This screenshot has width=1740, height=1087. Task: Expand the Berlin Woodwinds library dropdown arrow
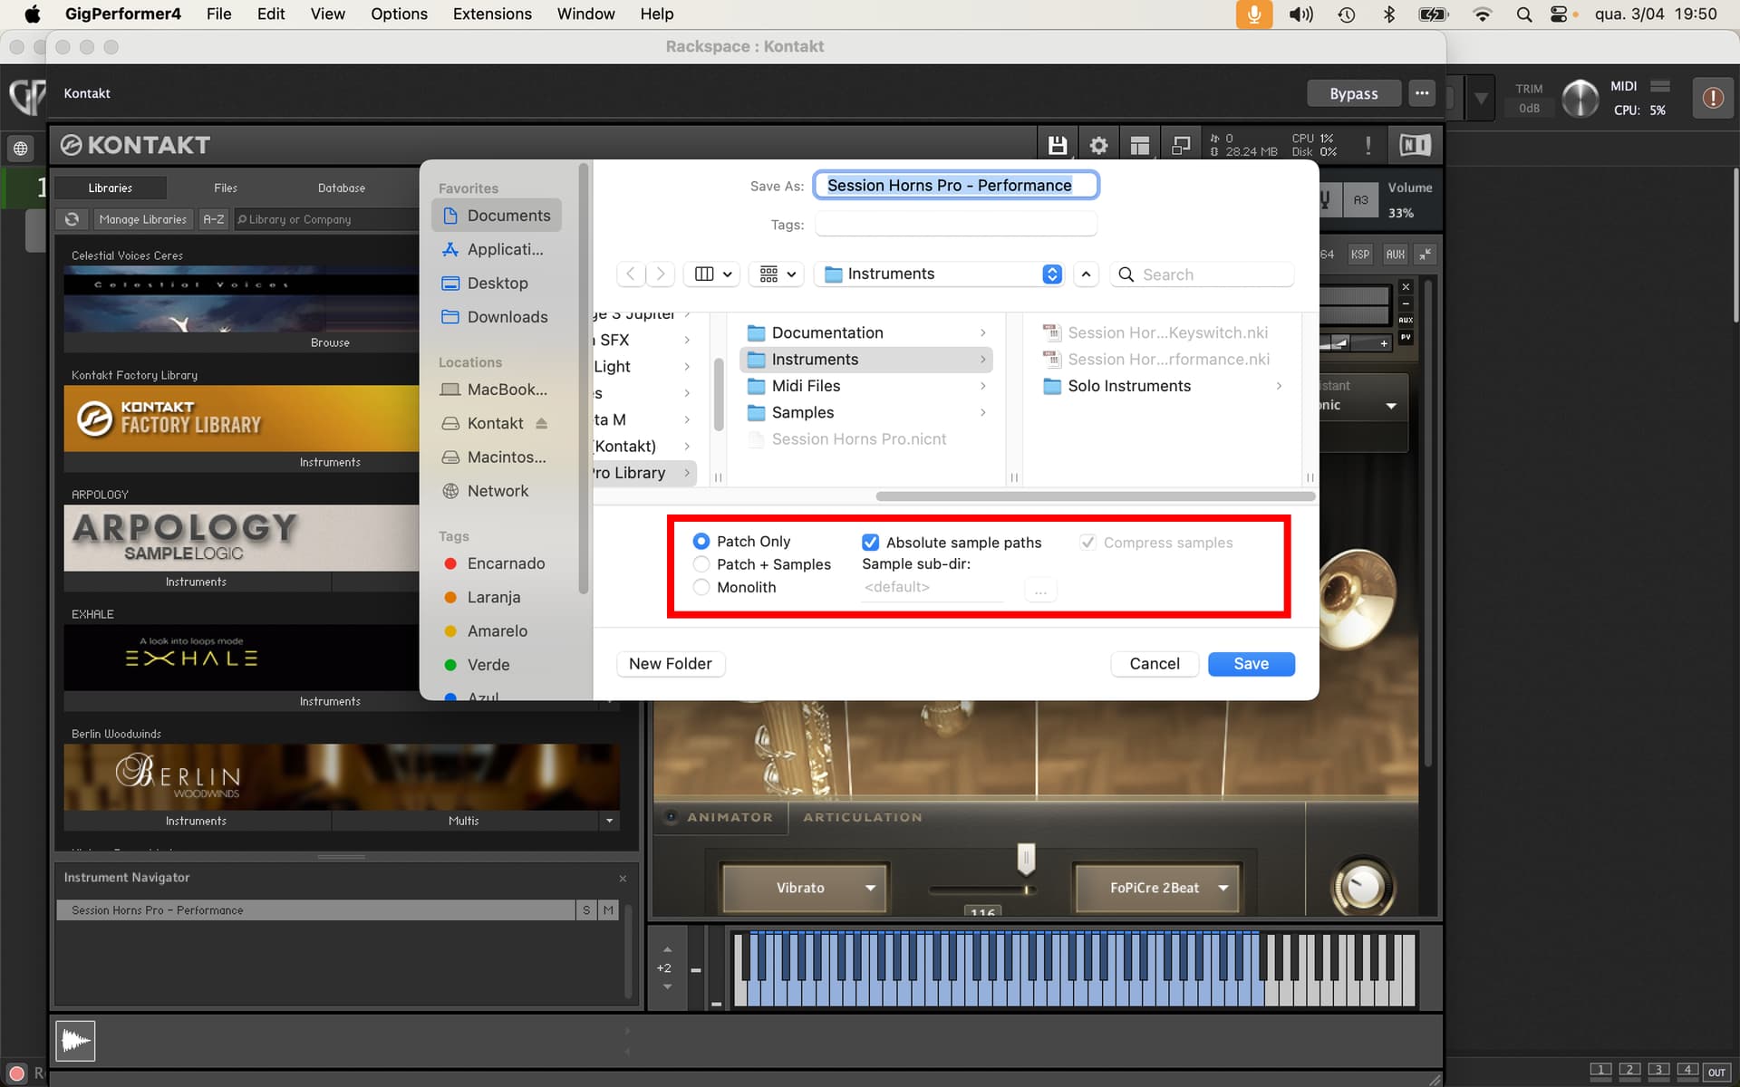(x=609, y=821)
